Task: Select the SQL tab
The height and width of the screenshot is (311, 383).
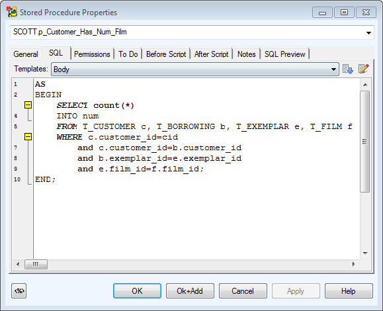Action: point(56,53)
